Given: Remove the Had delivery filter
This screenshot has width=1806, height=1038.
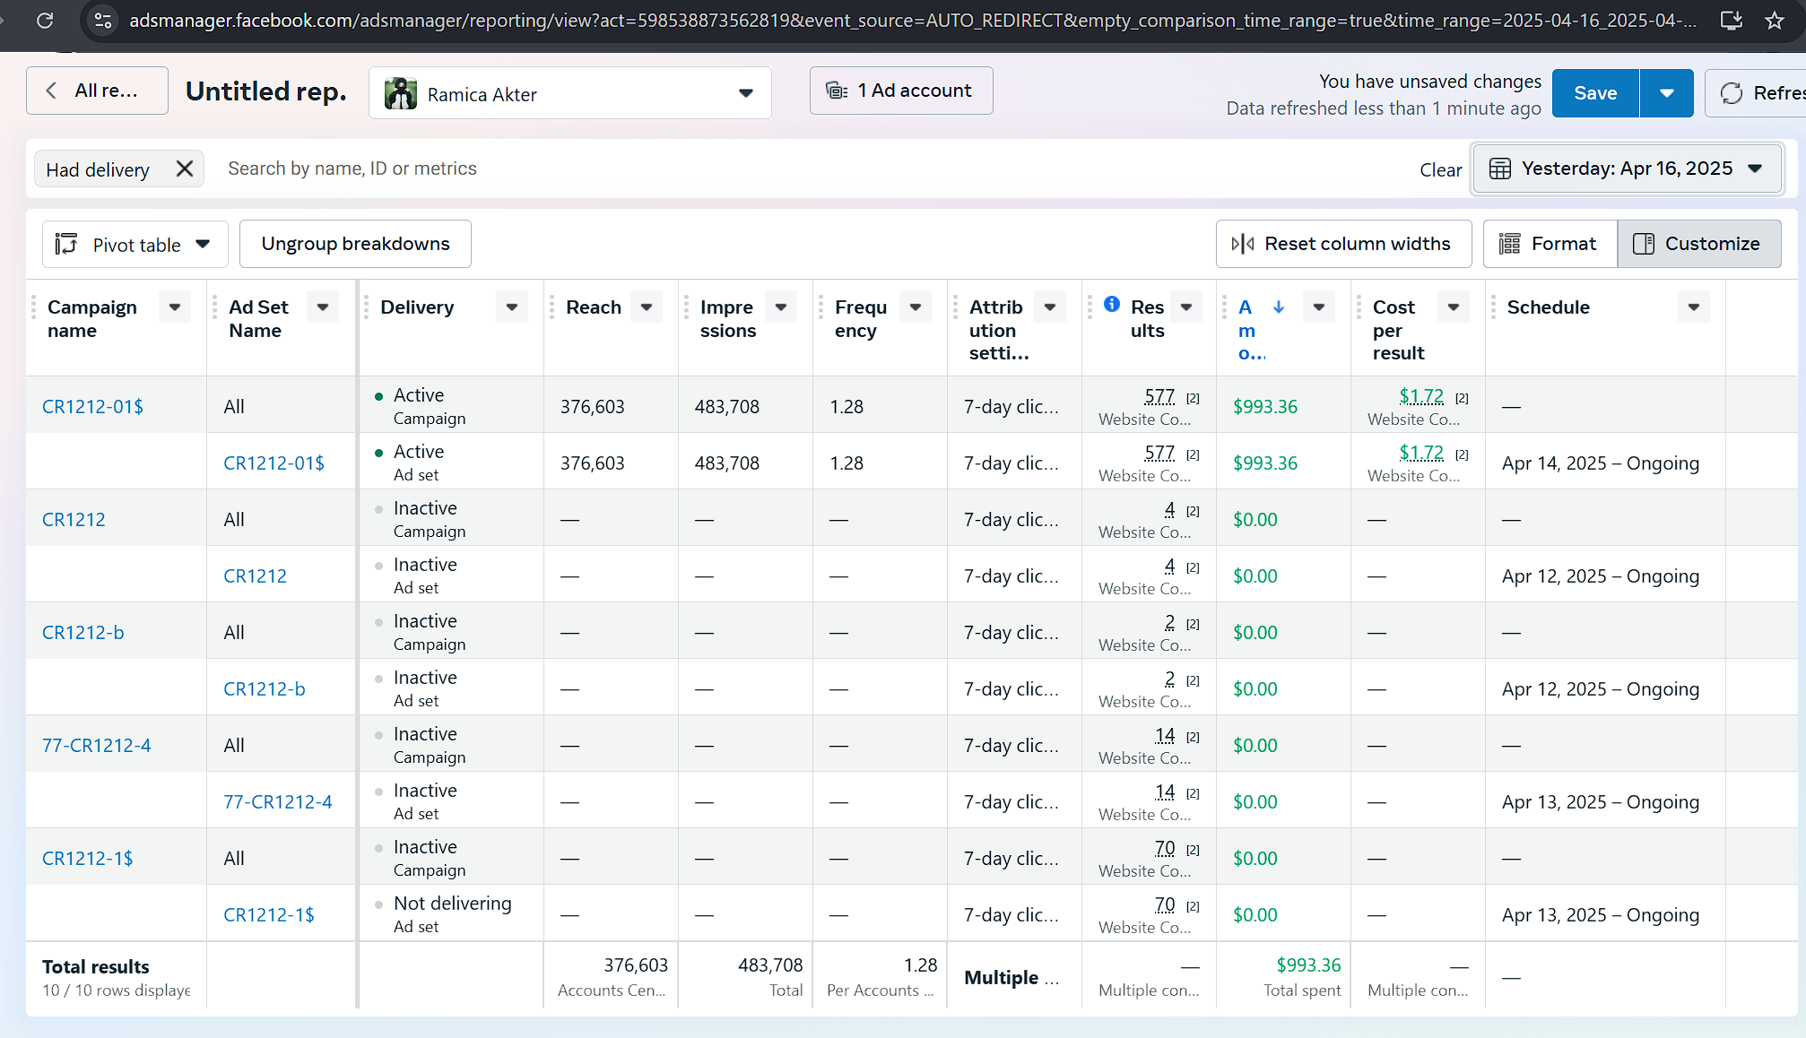Looking at the screenshot, I should [x=185, y=169].
